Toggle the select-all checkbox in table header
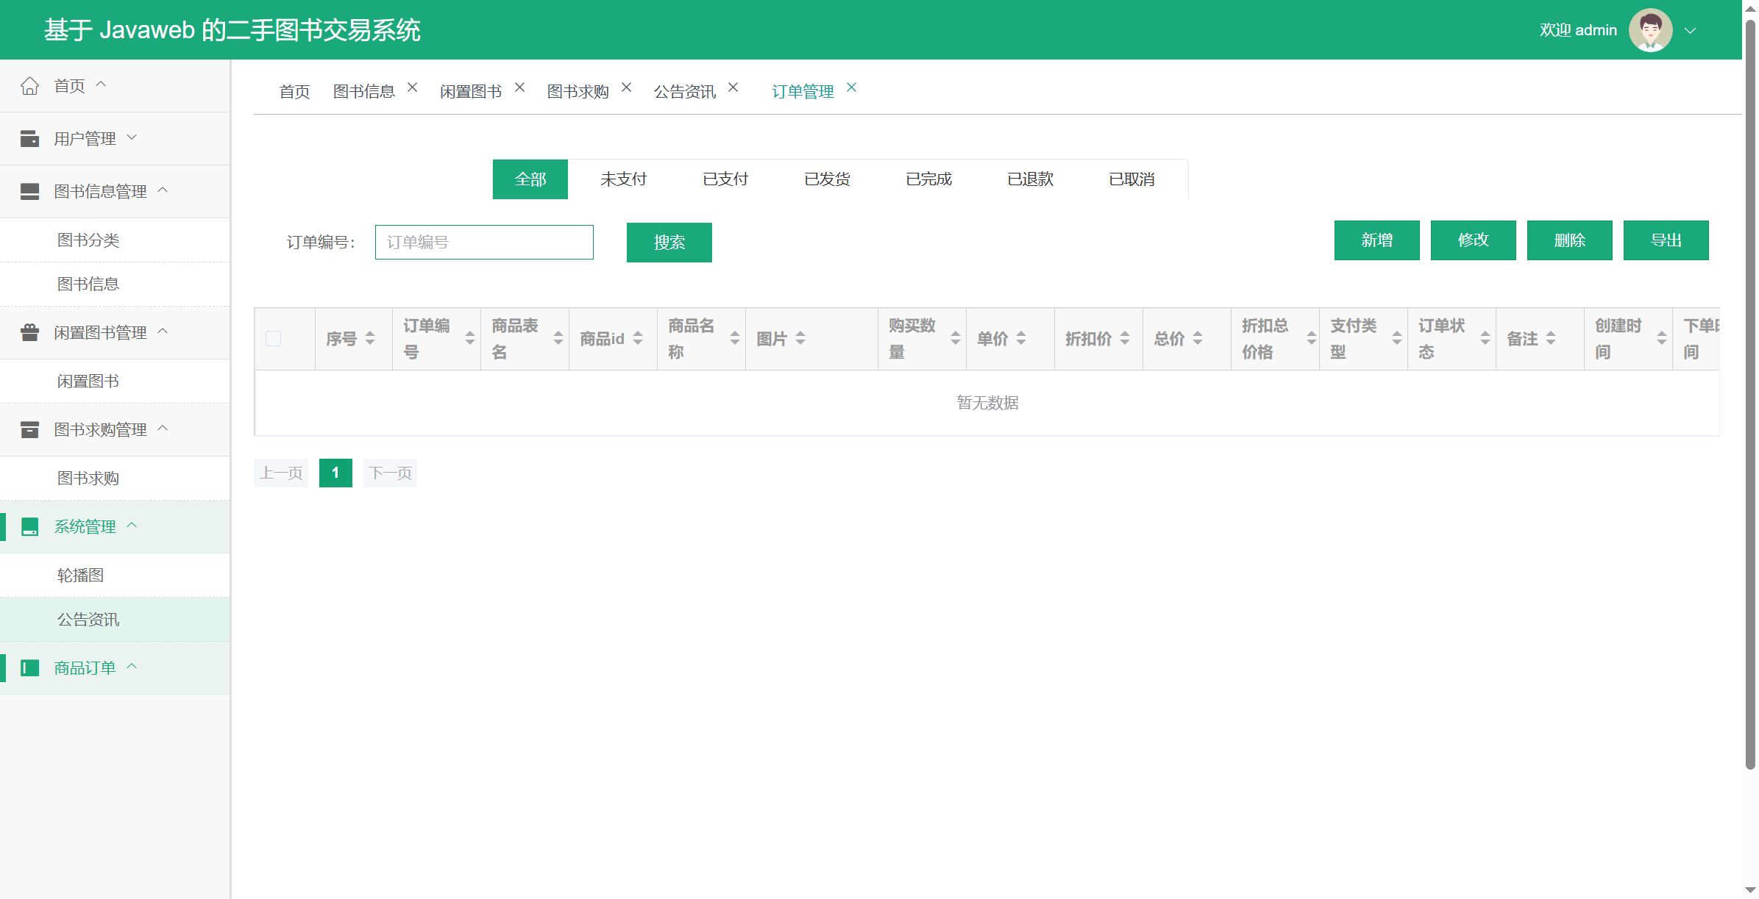Image resolution: width=1759 pixels, height=899 pixels. 273,339
